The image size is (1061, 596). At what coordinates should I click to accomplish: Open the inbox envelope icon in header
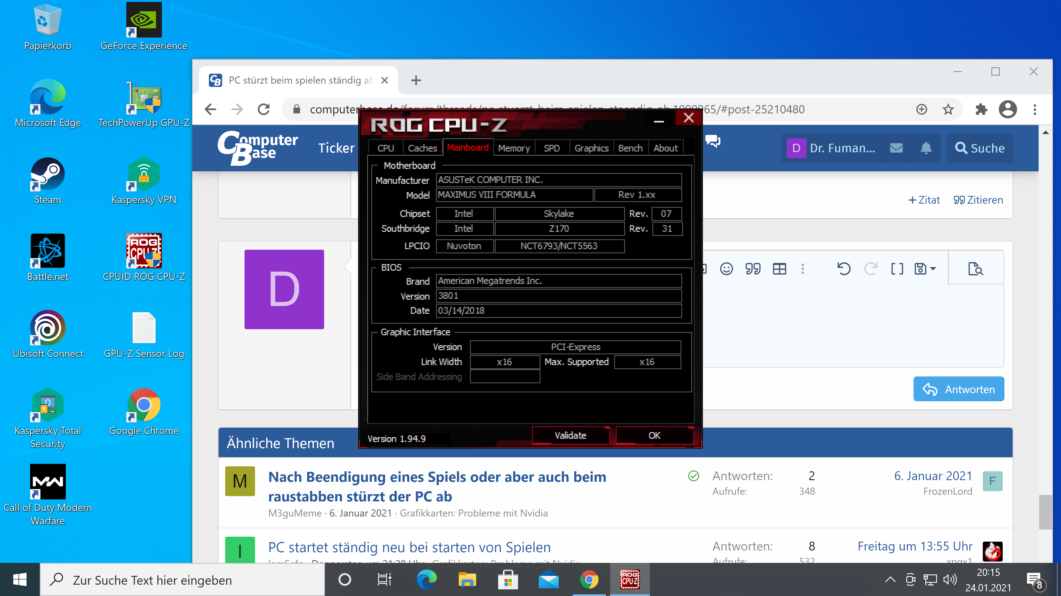click(896, 148)
